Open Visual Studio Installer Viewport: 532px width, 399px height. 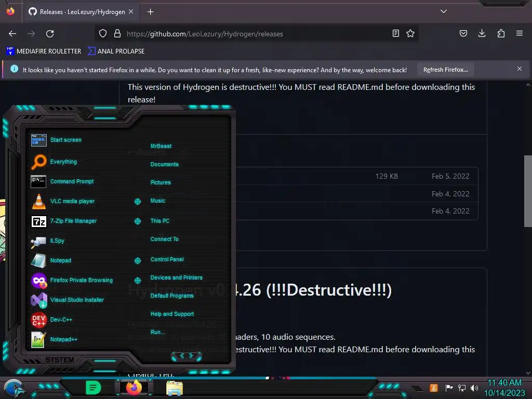pyautogui.click(x=68, y=300)
